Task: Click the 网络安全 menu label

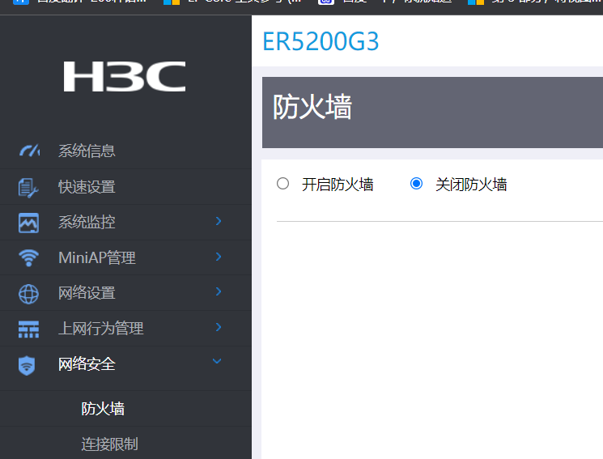Action: pos(87,364)
